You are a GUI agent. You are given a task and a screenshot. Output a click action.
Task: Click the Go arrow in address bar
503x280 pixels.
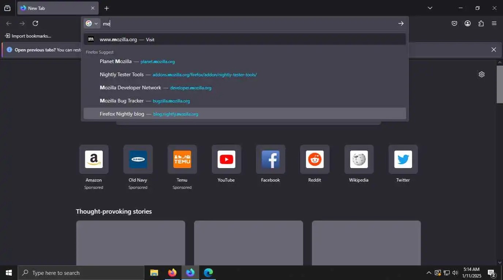tap(401, 23)
